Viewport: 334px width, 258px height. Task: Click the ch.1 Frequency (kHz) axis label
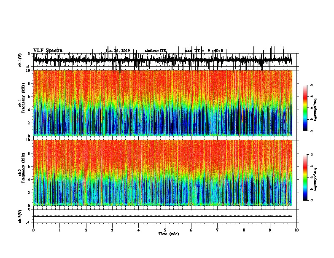coord(23,98)
